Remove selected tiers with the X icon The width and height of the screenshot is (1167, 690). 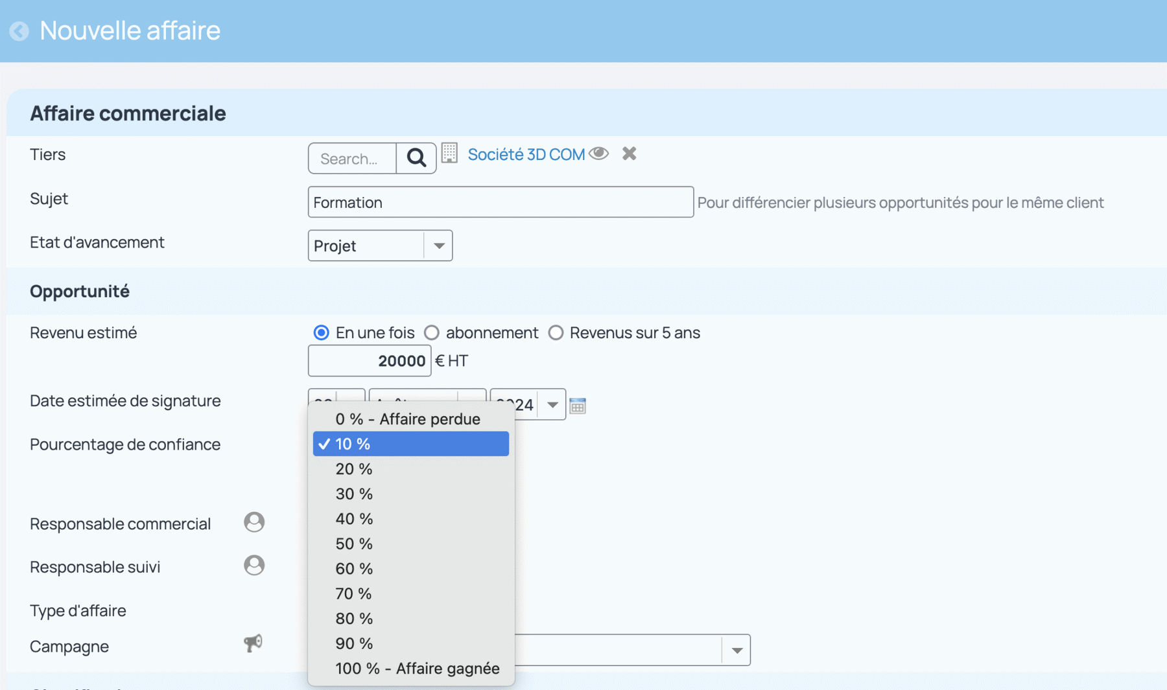[x=629, y=154]
